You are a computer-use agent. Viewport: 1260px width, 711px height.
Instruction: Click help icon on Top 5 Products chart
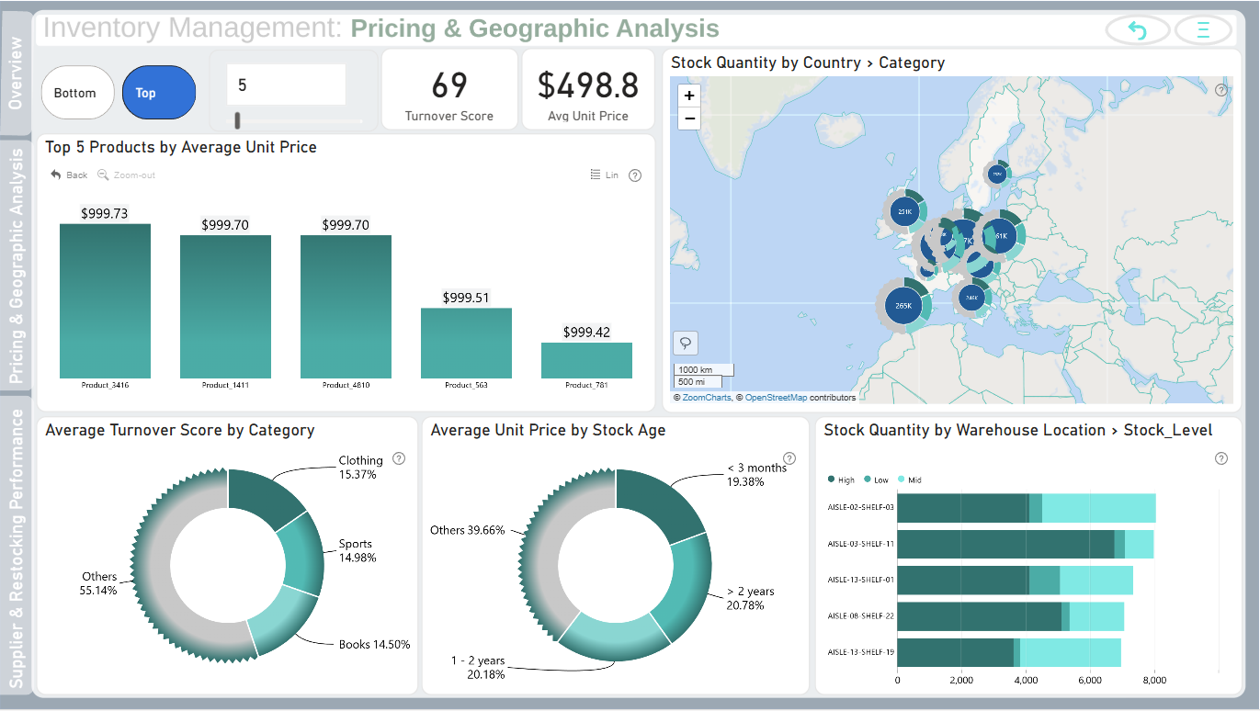[x=635, y=175]
